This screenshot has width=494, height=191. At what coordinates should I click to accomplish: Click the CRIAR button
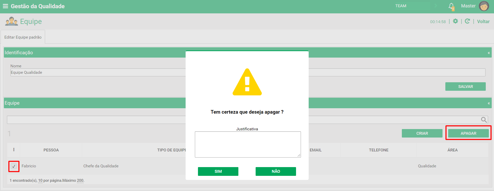click(x=422, y=133)
